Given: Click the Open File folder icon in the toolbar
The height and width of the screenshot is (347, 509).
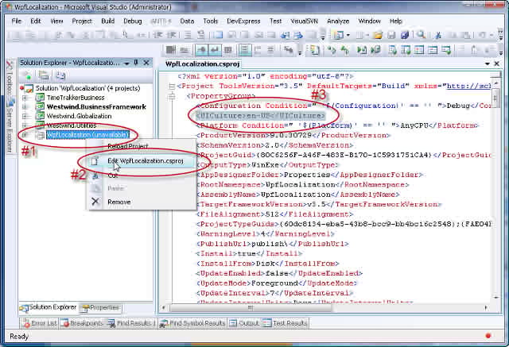Looking at the screenshot, I should [378, 35].
